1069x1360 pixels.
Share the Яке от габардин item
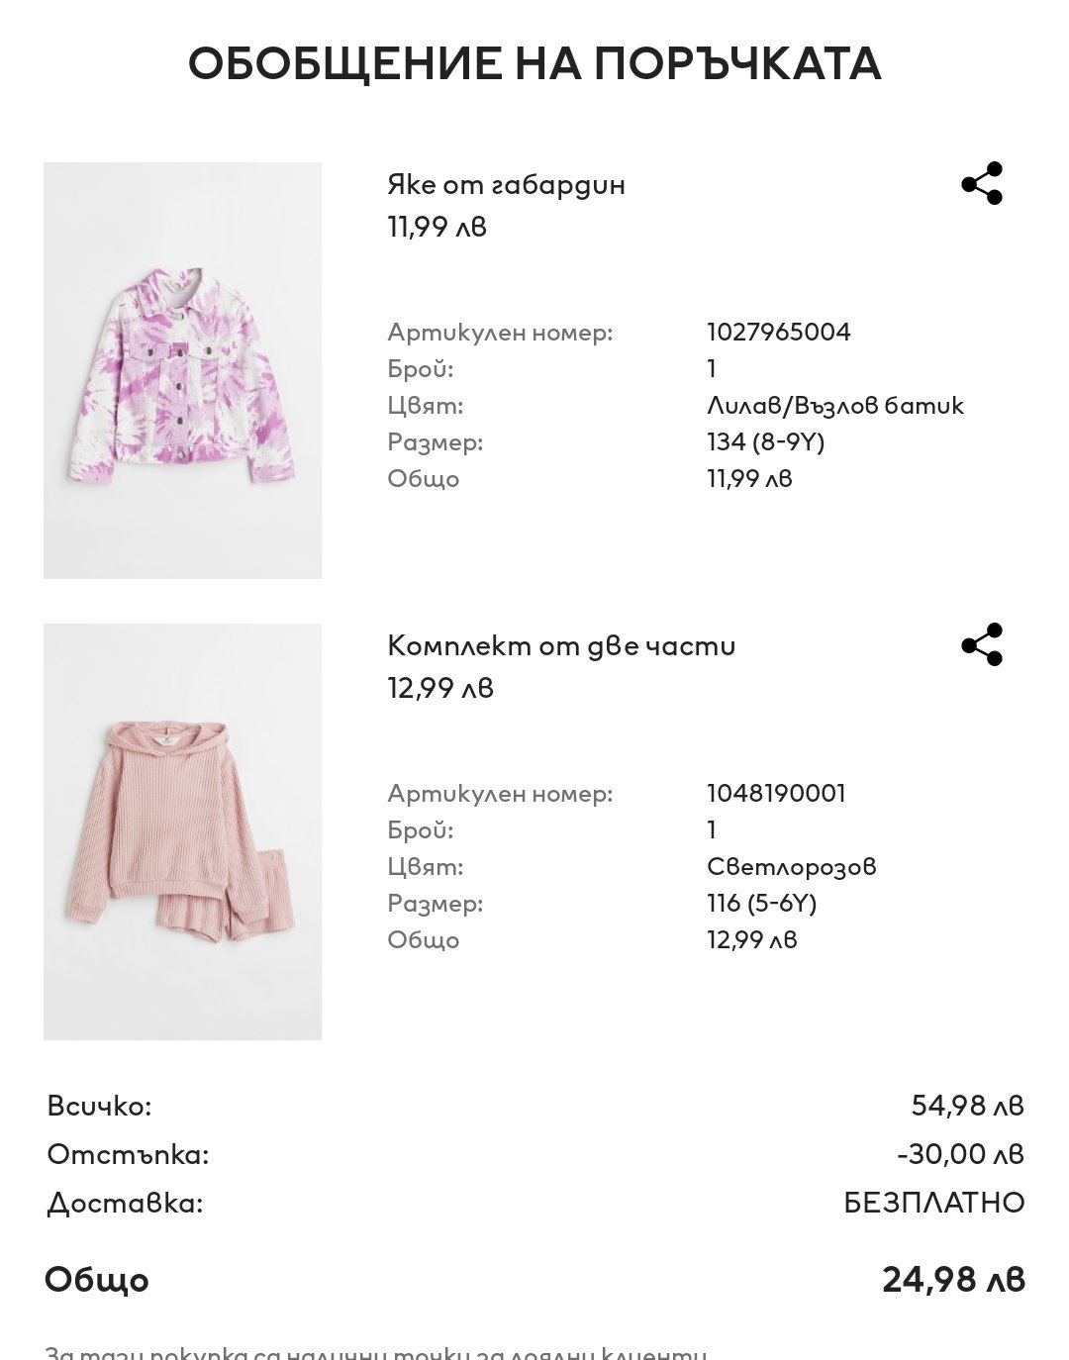(982, 184)
